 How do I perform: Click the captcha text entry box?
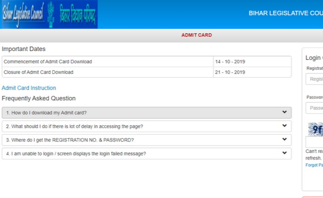click(x=315, y=143)
